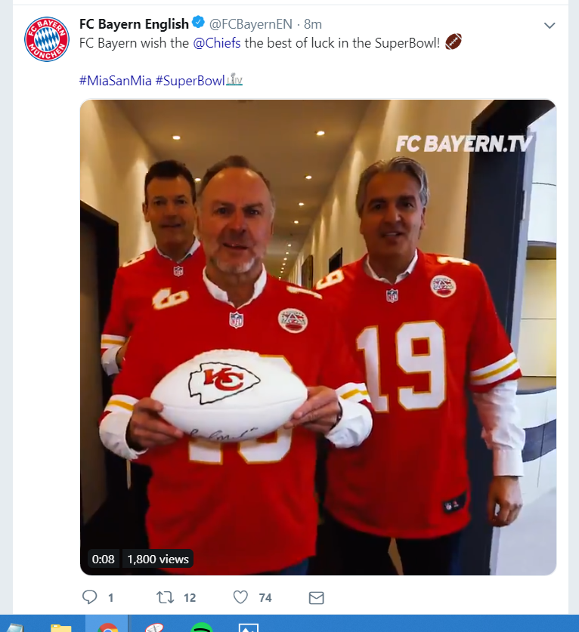Open Spotify from the taskbar
The height and width of the screenshot is (632, 579).
(201, 627)
